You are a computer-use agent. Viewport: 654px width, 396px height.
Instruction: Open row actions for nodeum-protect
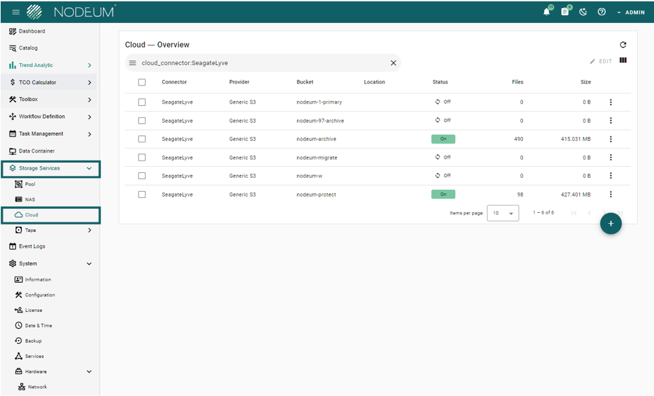[x=611, y=194]
